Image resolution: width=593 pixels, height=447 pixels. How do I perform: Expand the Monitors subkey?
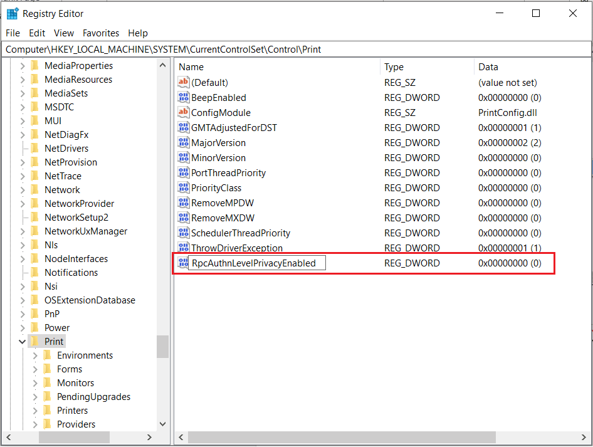(x=35, y=383)
